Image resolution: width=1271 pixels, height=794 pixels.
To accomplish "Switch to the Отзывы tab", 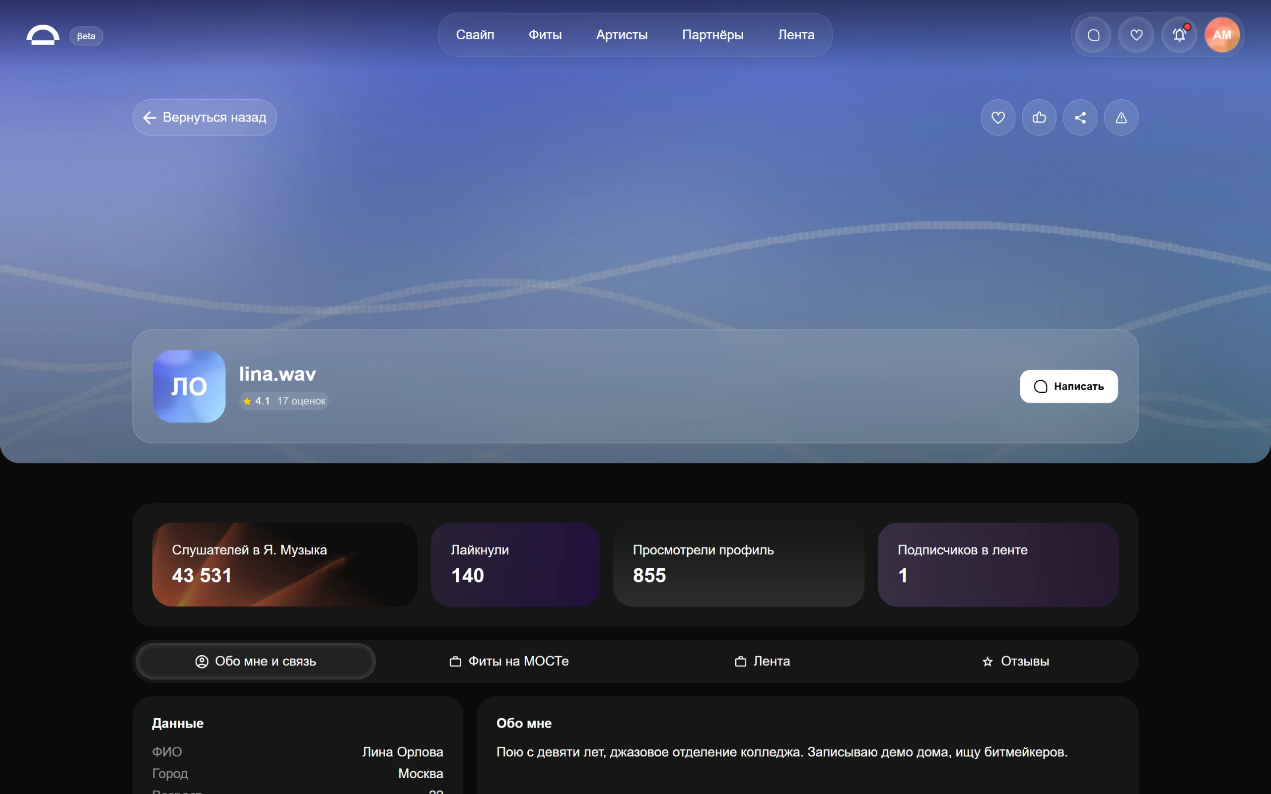I will pos(1015,661).
